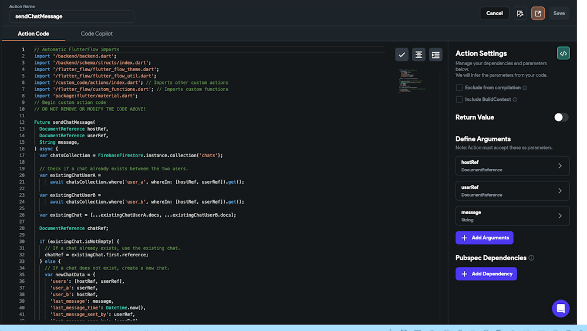
Task: Toggle the Return Value switch
Action: point(561,117)
